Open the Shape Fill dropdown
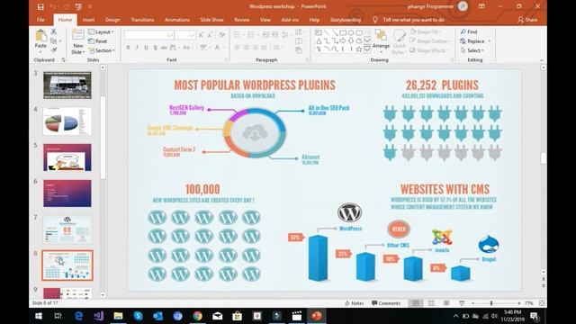 tap(426, 32)
